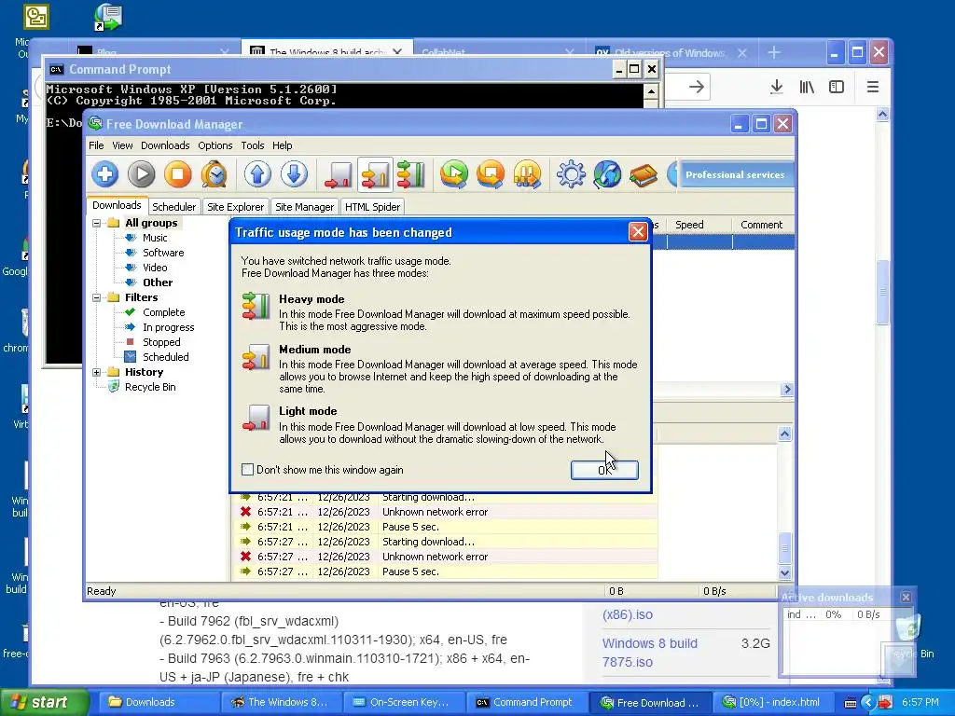Open the Help menu
This screenshot has width=955, height=716.
coord(282,145)
